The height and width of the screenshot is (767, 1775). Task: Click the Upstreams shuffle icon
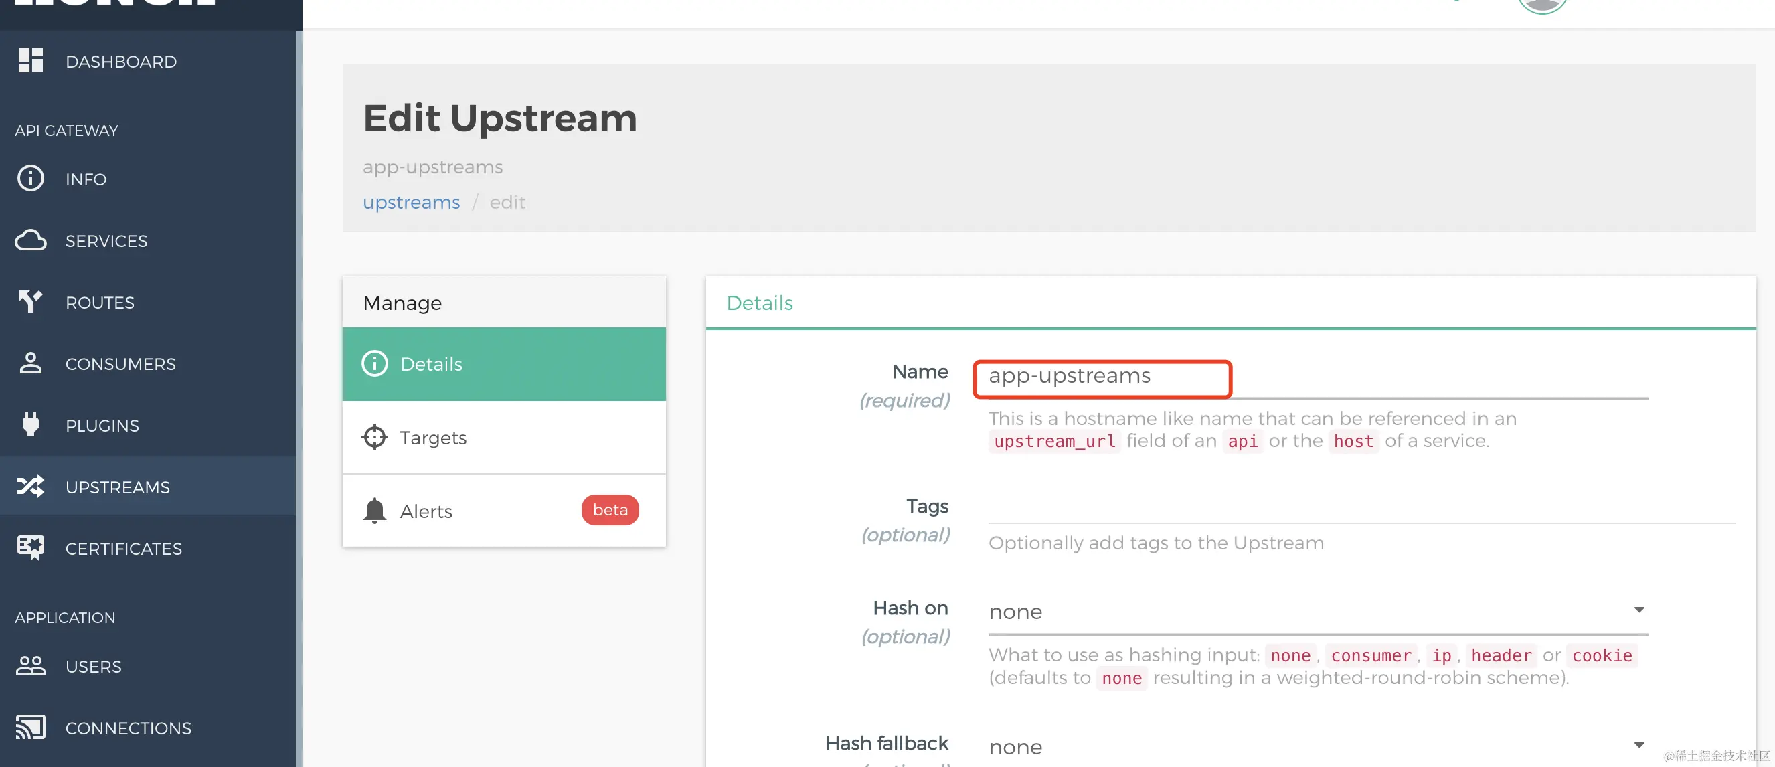click(30, 487)
